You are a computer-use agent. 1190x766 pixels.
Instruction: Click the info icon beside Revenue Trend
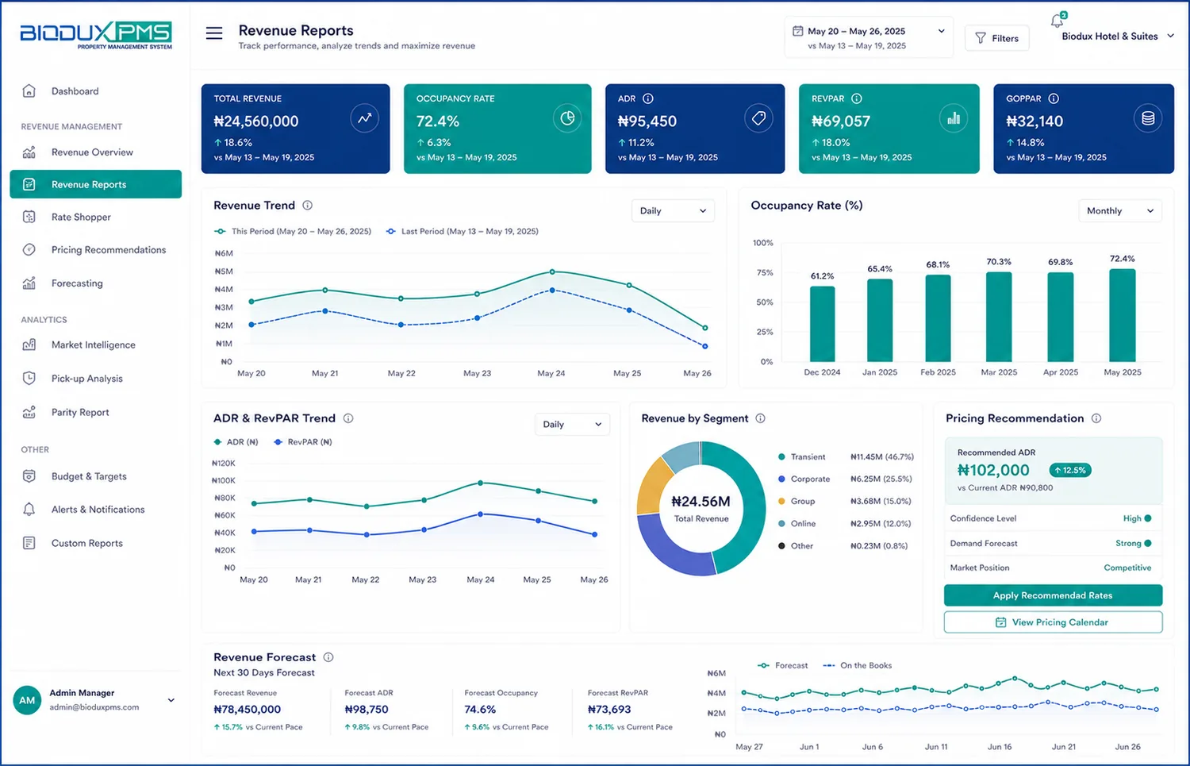coord(308,205)
